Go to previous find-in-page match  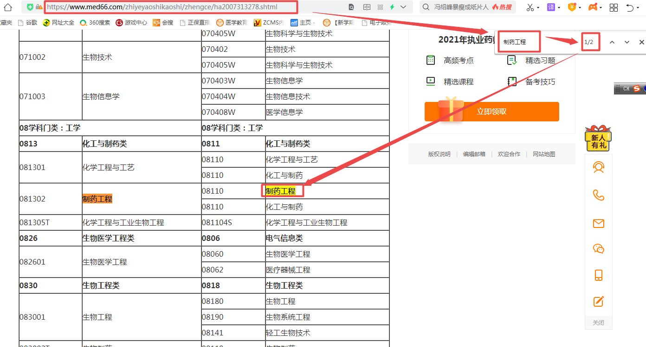[612, 42]
